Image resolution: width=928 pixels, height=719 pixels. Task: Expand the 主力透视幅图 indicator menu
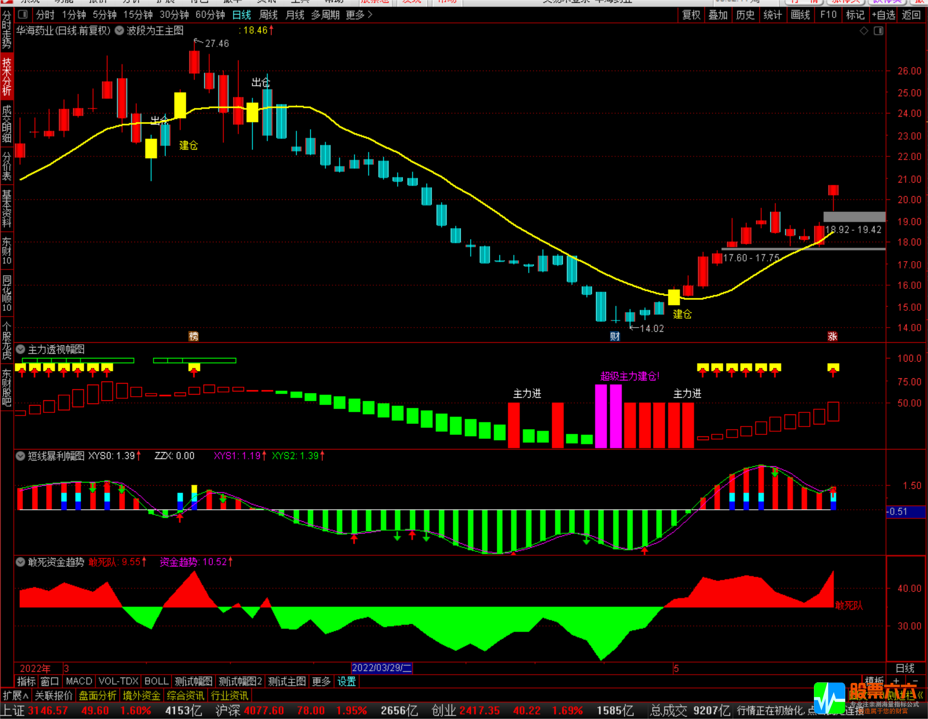point(21,349)
